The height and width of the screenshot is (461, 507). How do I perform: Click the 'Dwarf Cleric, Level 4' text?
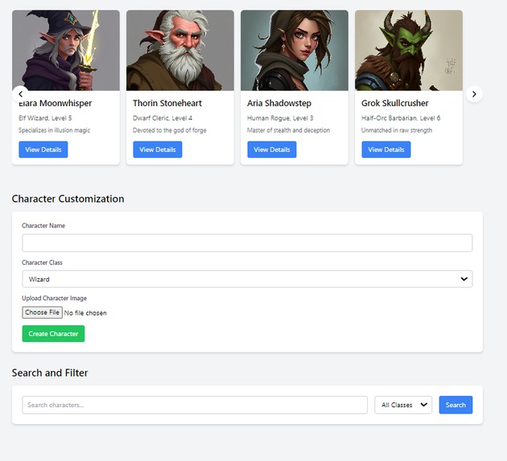[163, 118]
